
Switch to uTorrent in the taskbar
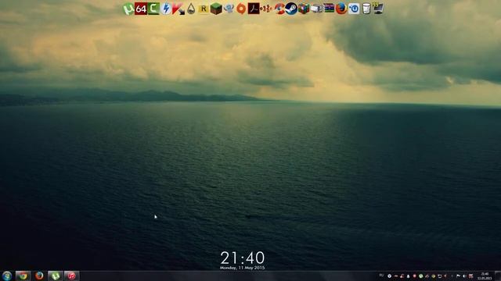tap(56, 276)
